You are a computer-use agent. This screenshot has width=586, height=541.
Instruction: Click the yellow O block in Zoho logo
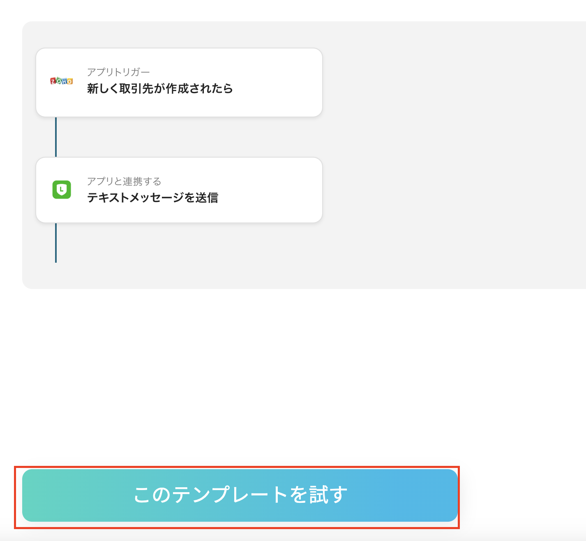pyautogui.click(x=69, y=82)
